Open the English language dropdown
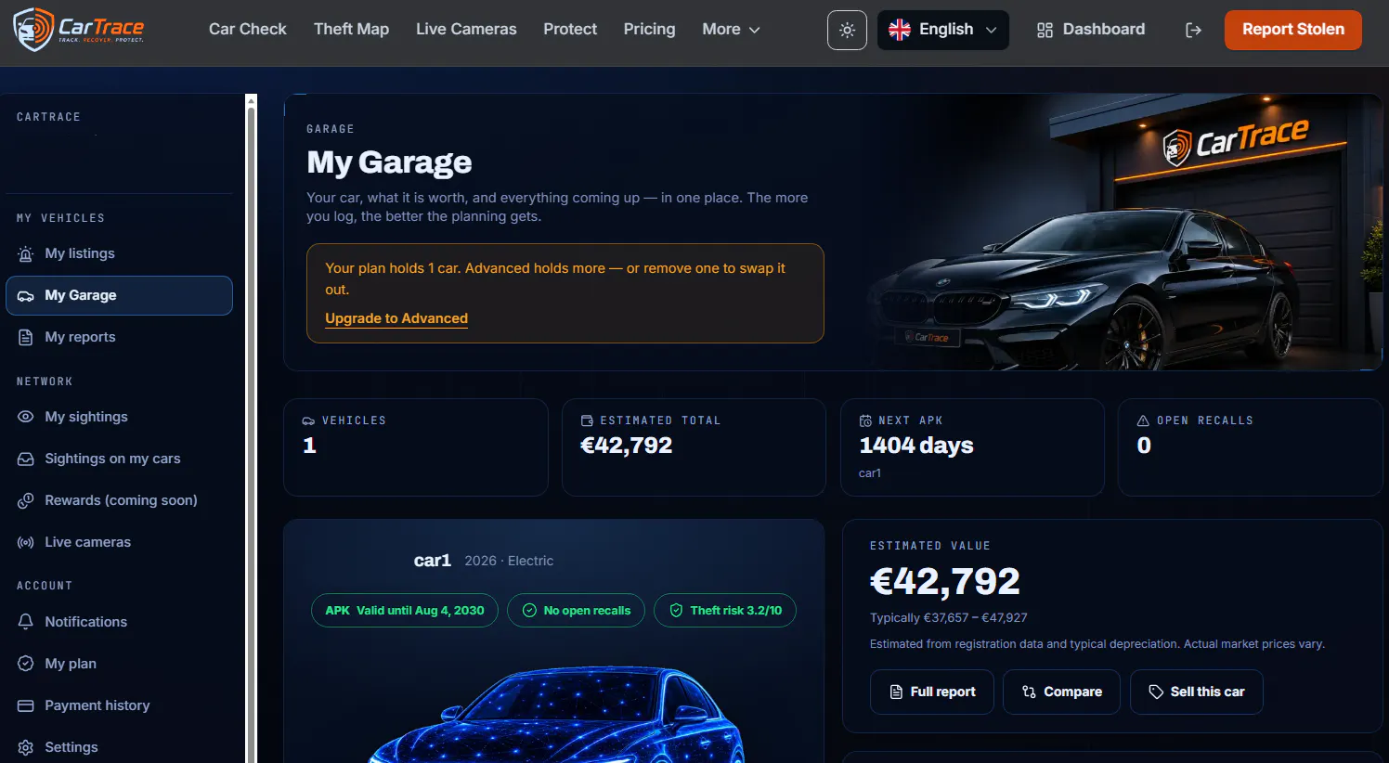1389x763 pixels. coord(942,31)
